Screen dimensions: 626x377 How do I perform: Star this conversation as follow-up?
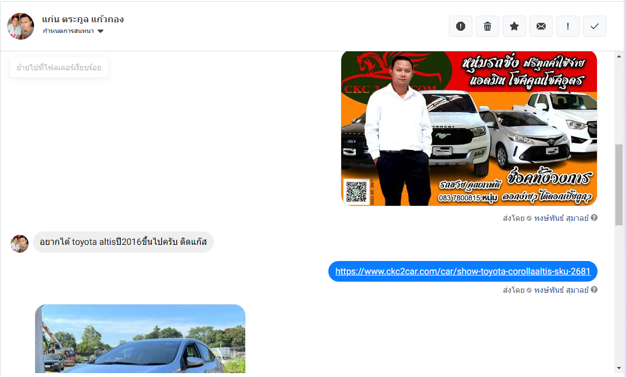click(x=514, y=26)
